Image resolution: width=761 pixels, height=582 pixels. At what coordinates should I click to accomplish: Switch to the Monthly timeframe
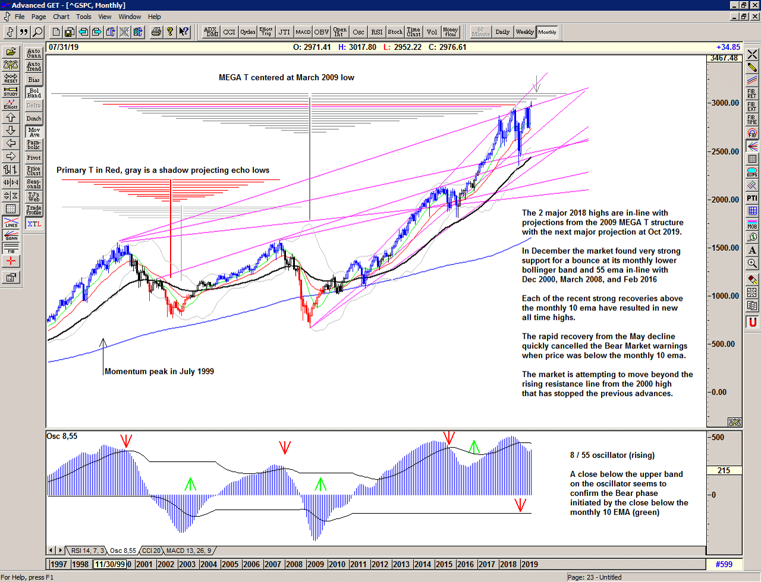click(547, 32)
